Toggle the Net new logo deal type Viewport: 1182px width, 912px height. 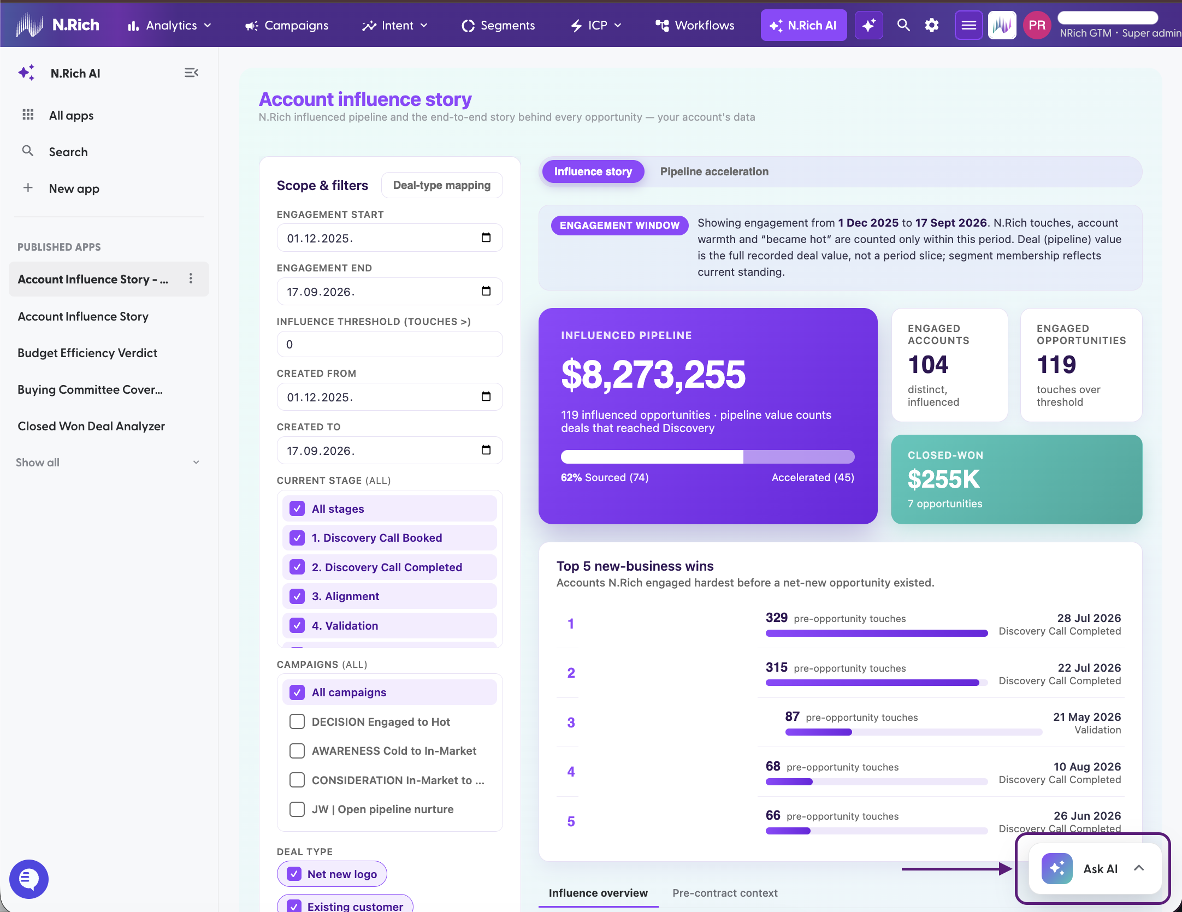tap(332, 874)
